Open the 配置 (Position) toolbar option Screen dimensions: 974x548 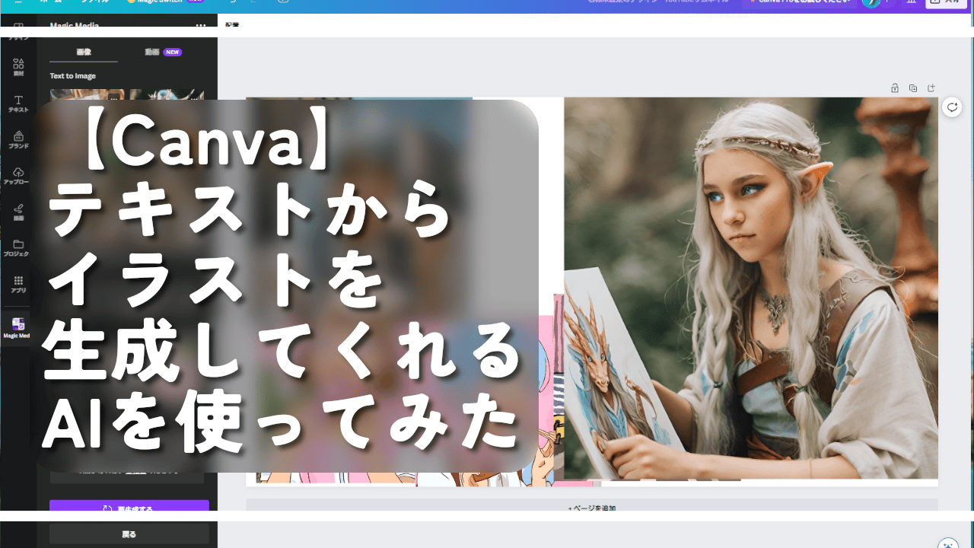point(232,25)
